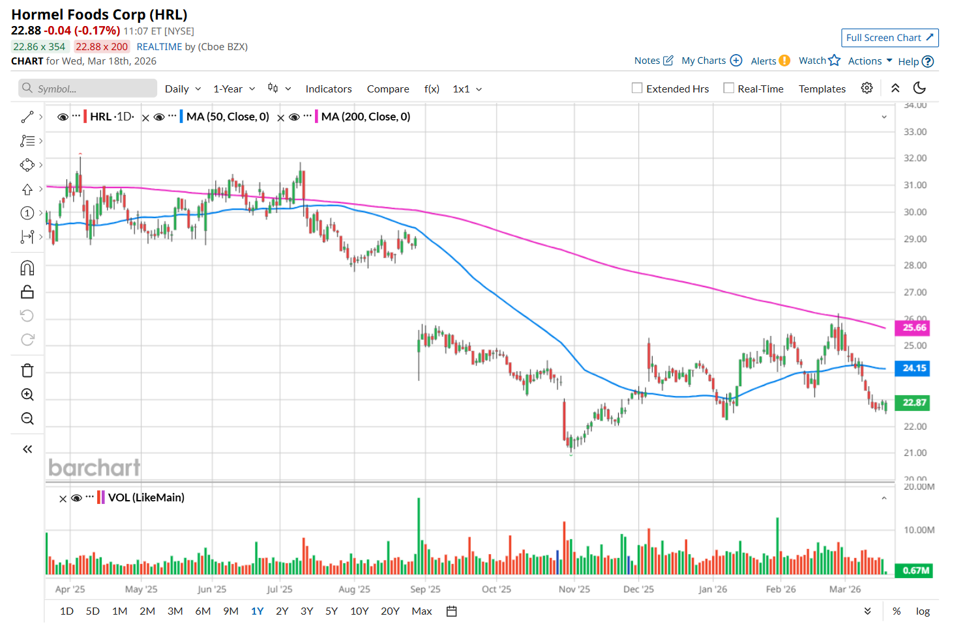Click the MA 200 magenta color swatch
Image resolution: width=980 pixels, height=629 pixels.
[316, 117]
